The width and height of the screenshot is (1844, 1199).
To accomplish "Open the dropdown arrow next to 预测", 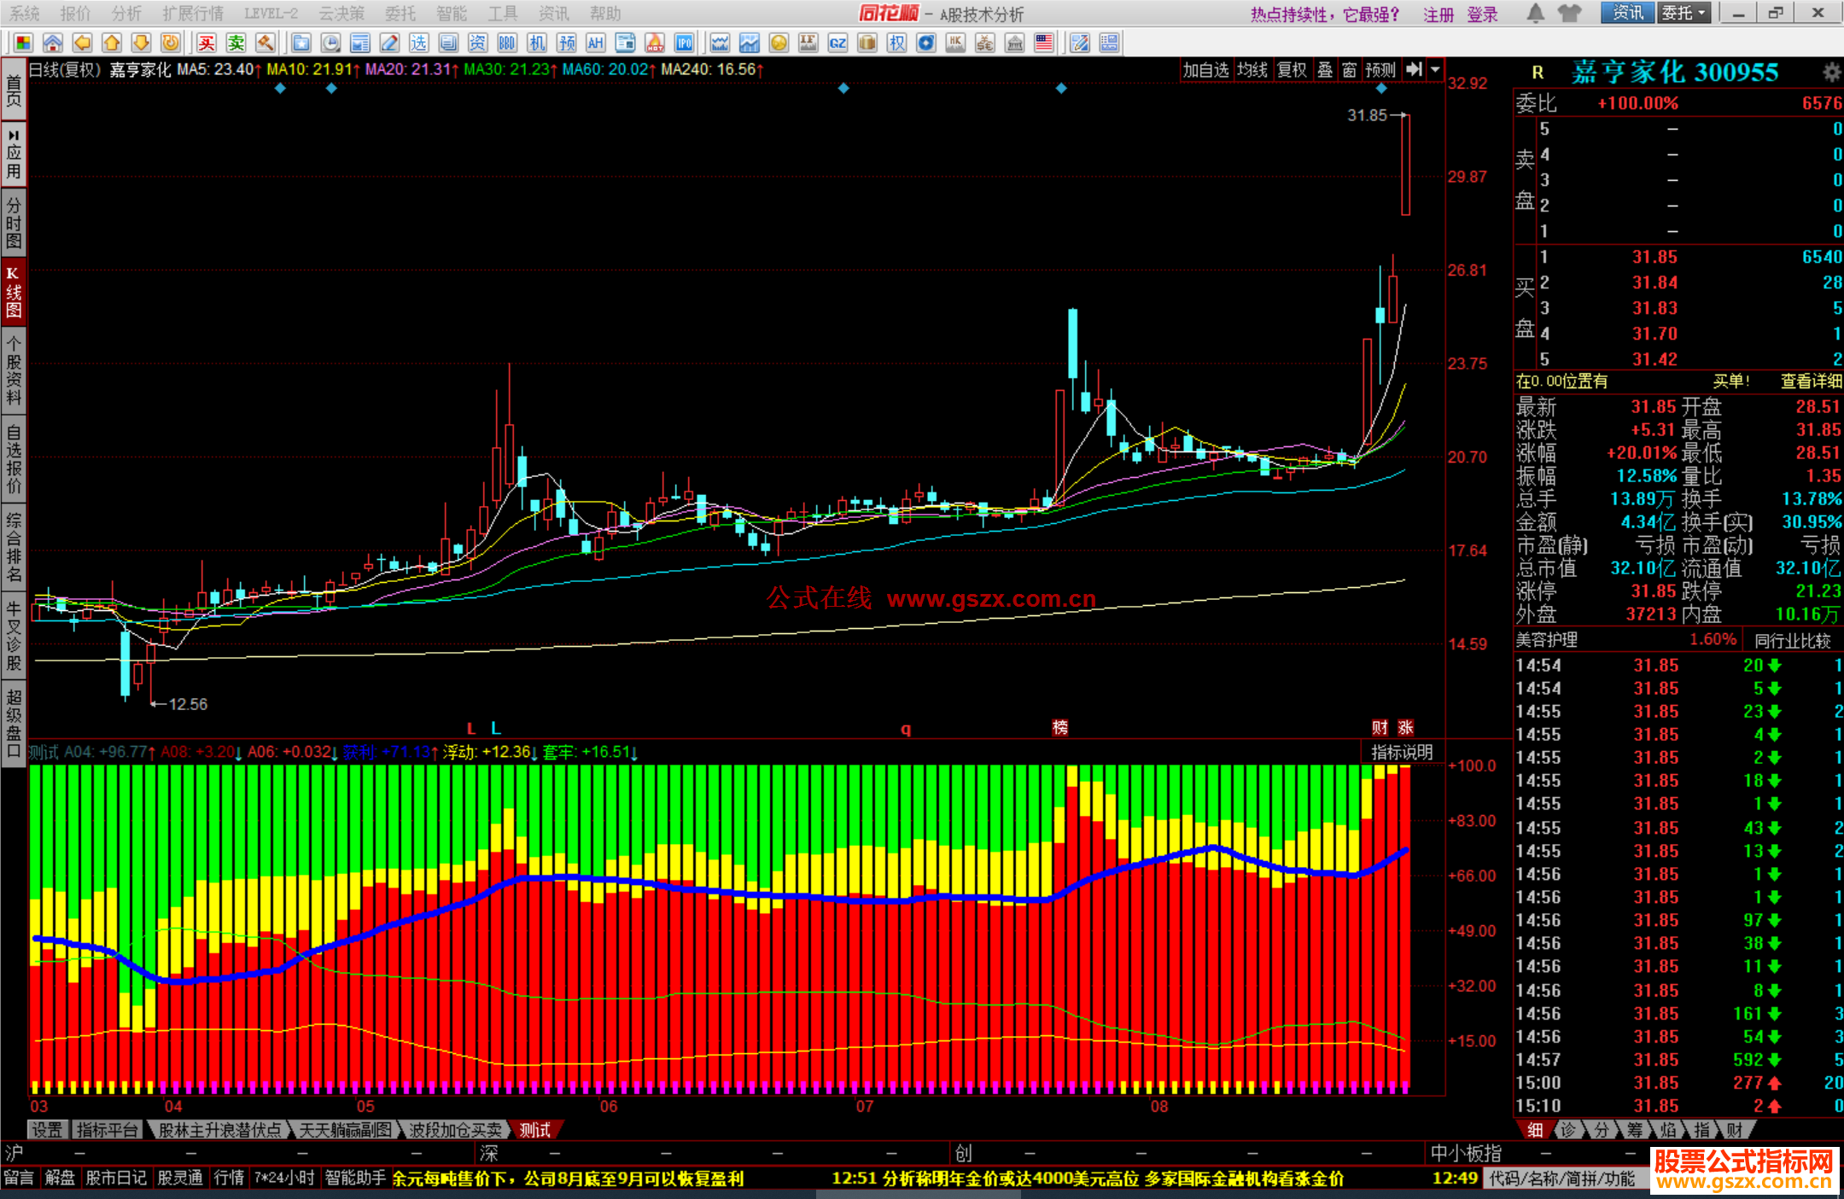I will coord(1436,70).
